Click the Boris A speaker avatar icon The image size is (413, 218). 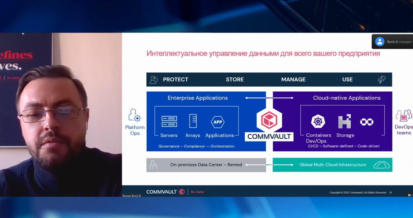click(x=380, y=42)
